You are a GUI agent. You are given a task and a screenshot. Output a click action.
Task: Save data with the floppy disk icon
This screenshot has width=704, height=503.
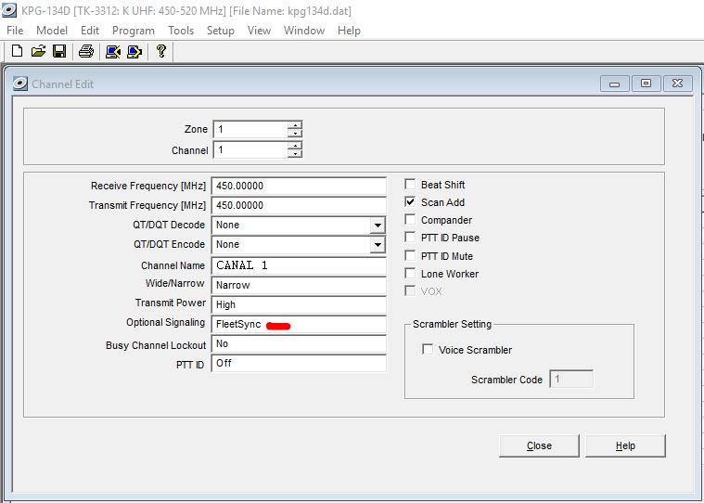pos(59,51)
